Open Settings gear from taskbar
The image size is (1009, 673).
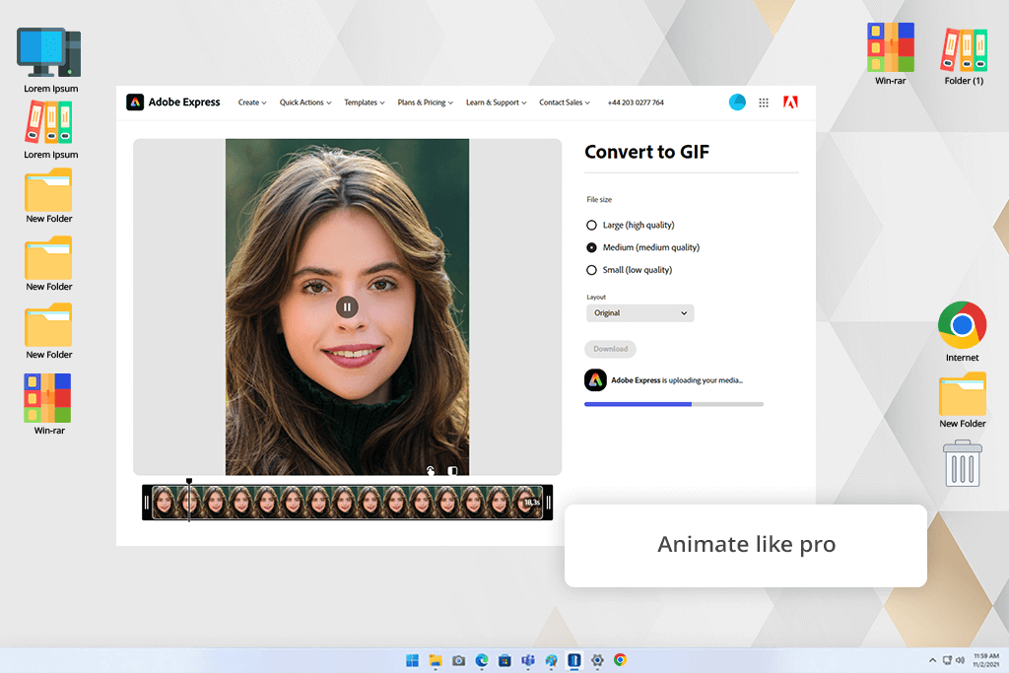[x=597, y=660]
